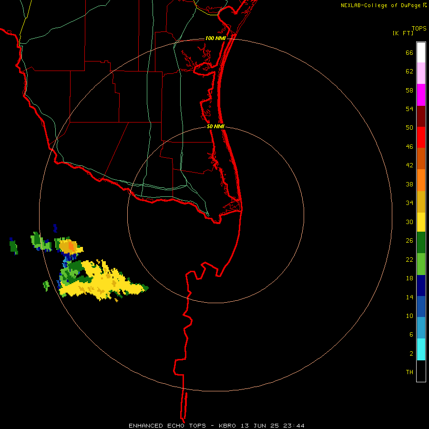Click the '13 JUN 25' date text
Viewport: 429px width, 429px height.
pyautogui.click(x=260, y=426)
